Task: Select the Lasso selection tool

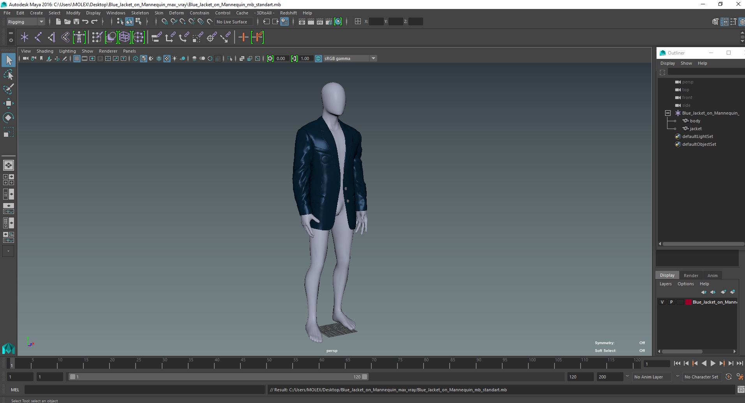Action: 8,74
